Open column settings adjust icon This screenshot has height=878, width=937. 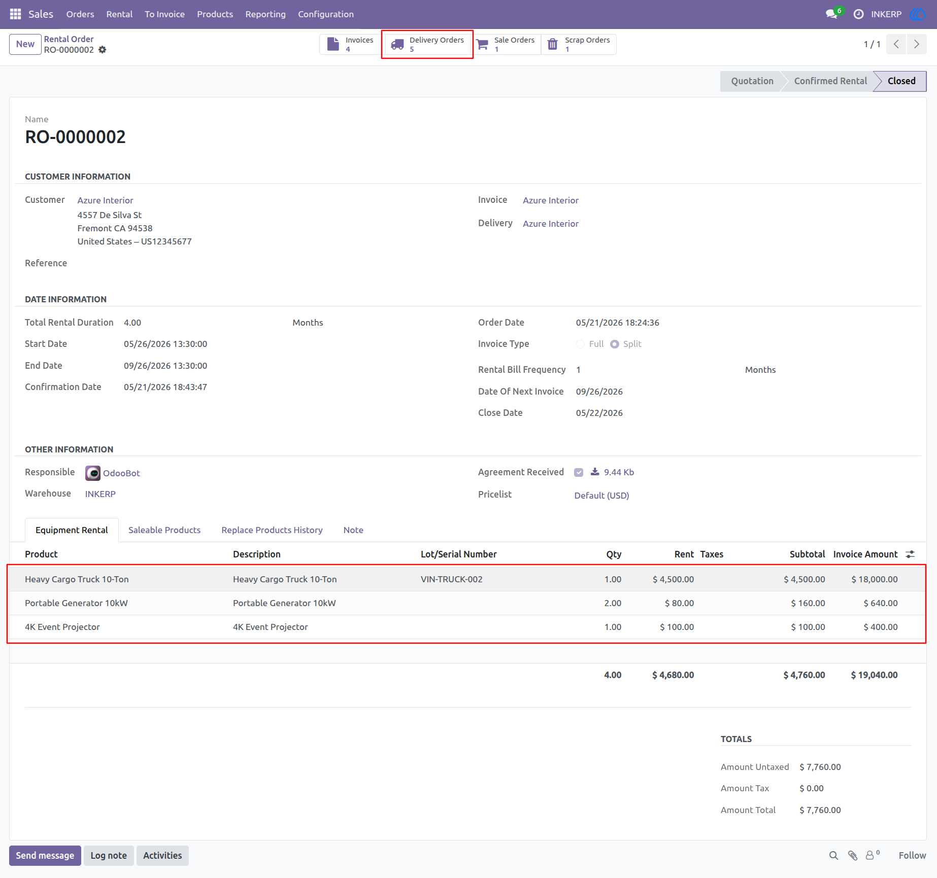910,554
